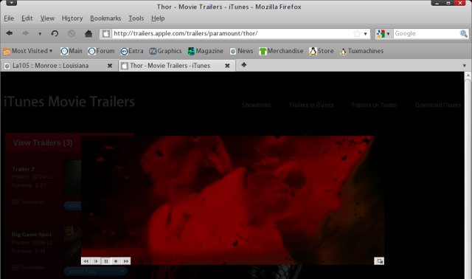Reload the current page

tap(55, 33)
